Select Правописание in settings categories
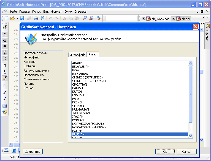 click(x=34, y=75)
